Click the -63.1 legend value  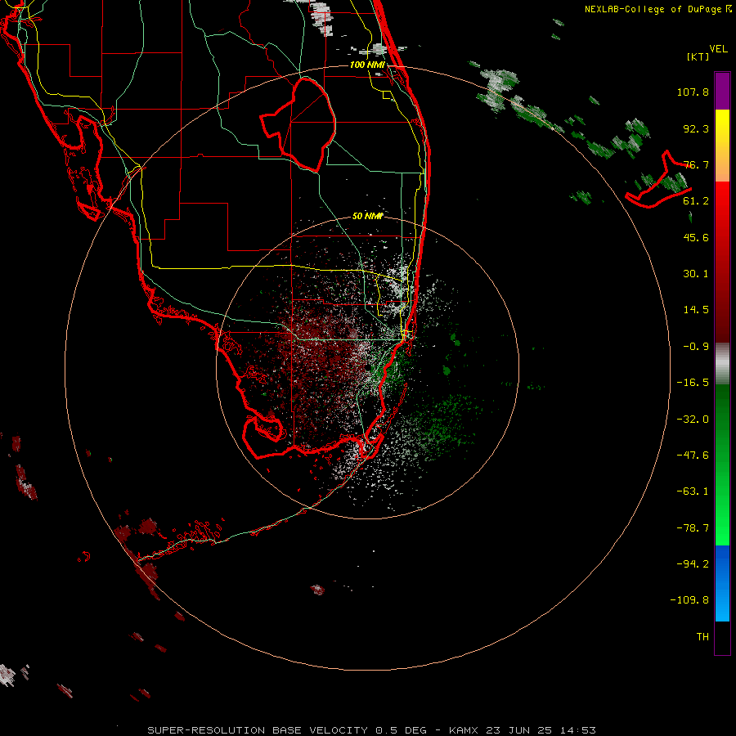pyautogui.click(x=693, y=491)
